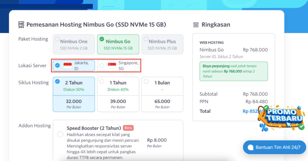Click the 39.000 Per Bulan price
308x161 pixels.
point(118,104)
